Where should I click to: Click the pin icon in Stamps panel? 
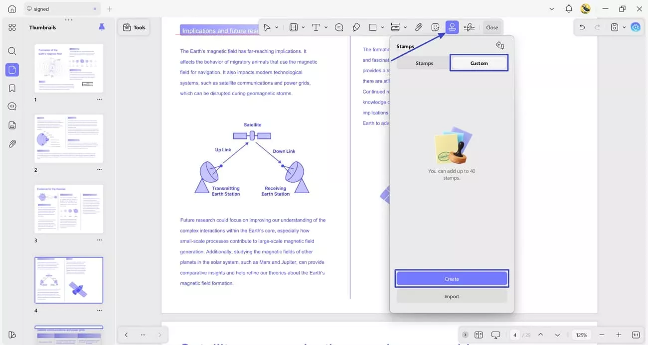click(x=500, y=46)
